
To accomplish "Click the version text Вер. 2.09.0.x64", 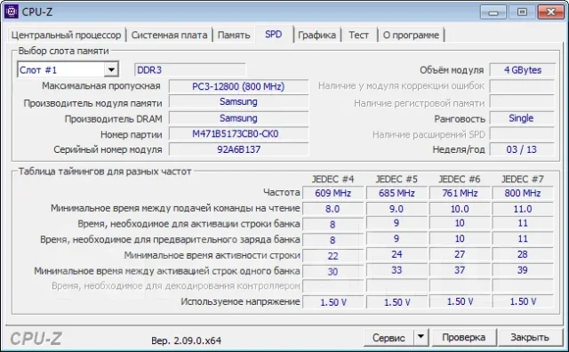I will (186, 340).
